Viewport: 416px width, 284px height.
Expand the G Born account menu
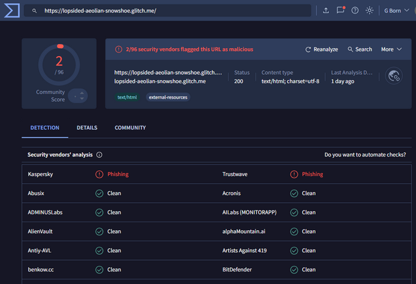click(x=396, y=10)
